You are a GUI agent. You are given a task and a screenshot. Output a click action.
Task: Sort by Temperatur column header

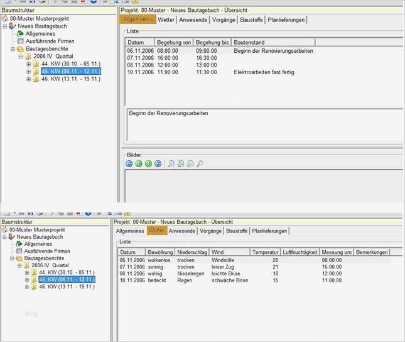(x=265, y=252)
